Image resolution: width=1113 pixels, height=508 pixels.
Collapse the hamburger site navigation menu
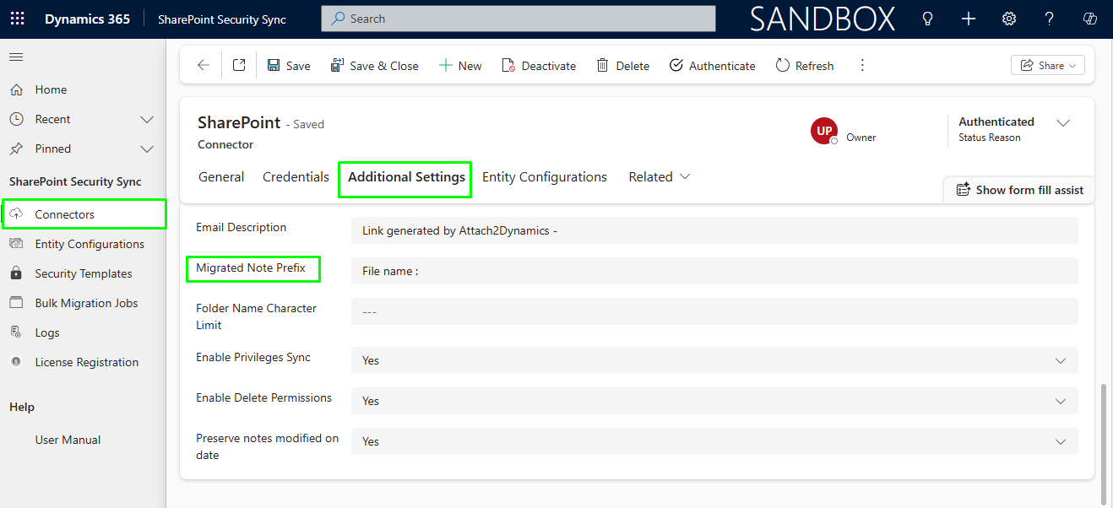16,57
